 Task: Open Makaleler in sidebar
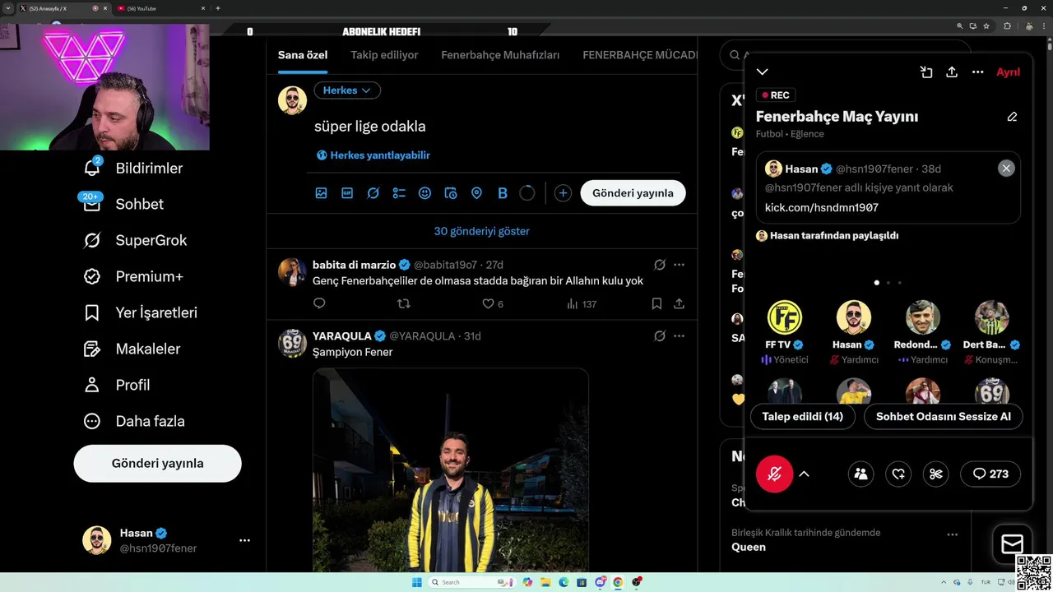(x=132, y=349)
